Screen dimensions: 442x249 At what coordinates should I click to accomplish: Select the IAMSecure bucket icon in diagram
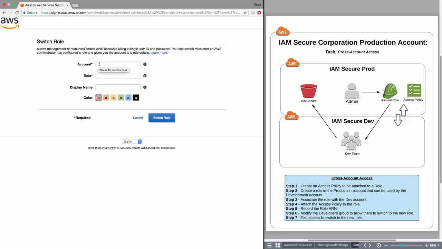pyautogui.click(x=309, y=91)
